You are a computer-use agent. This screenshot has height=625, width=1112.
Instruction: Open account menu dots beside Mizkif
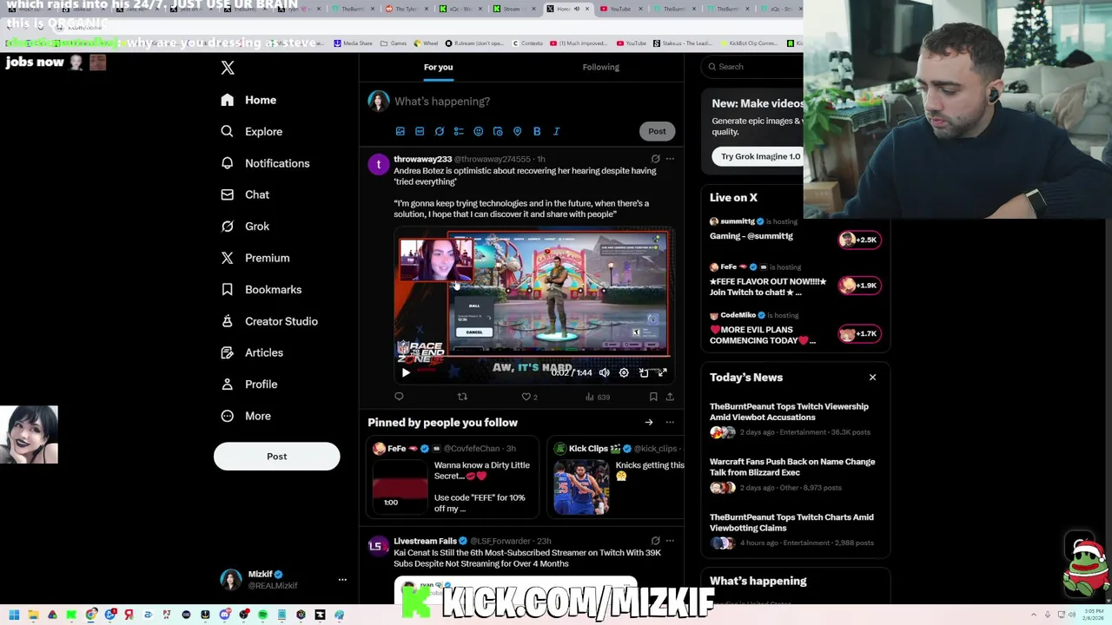(342, 579)
